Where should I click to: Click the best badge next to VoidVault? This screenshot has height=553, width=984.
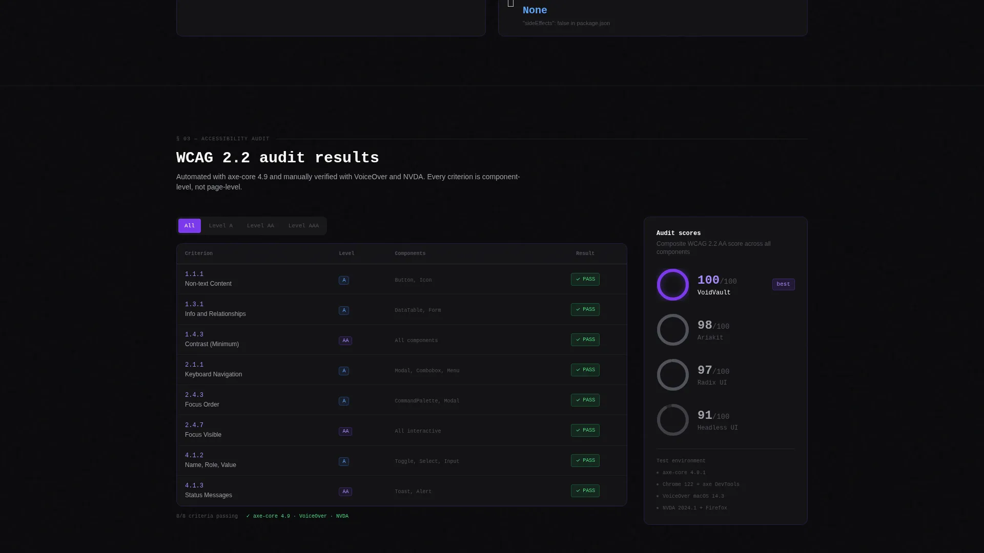point(784,285)
